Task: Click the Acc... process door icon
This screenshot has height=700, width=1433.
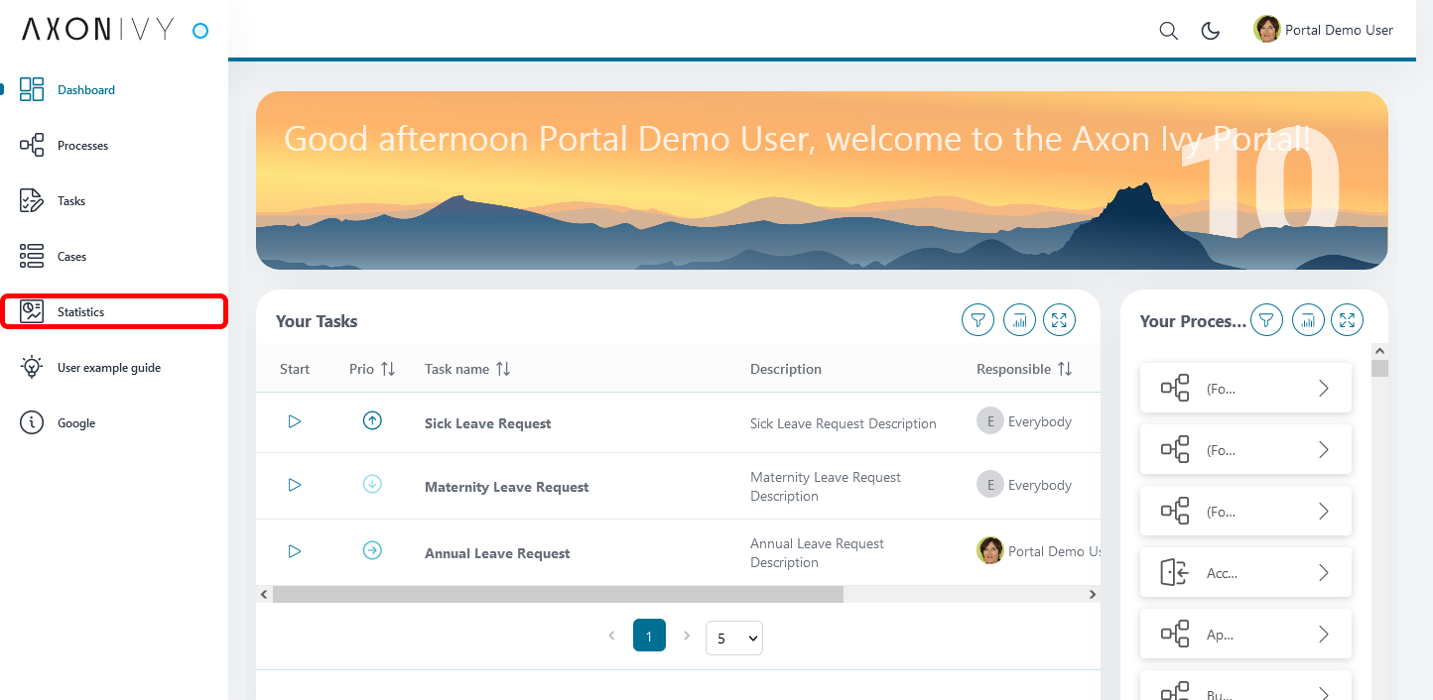Action: tap(1175, 572)
